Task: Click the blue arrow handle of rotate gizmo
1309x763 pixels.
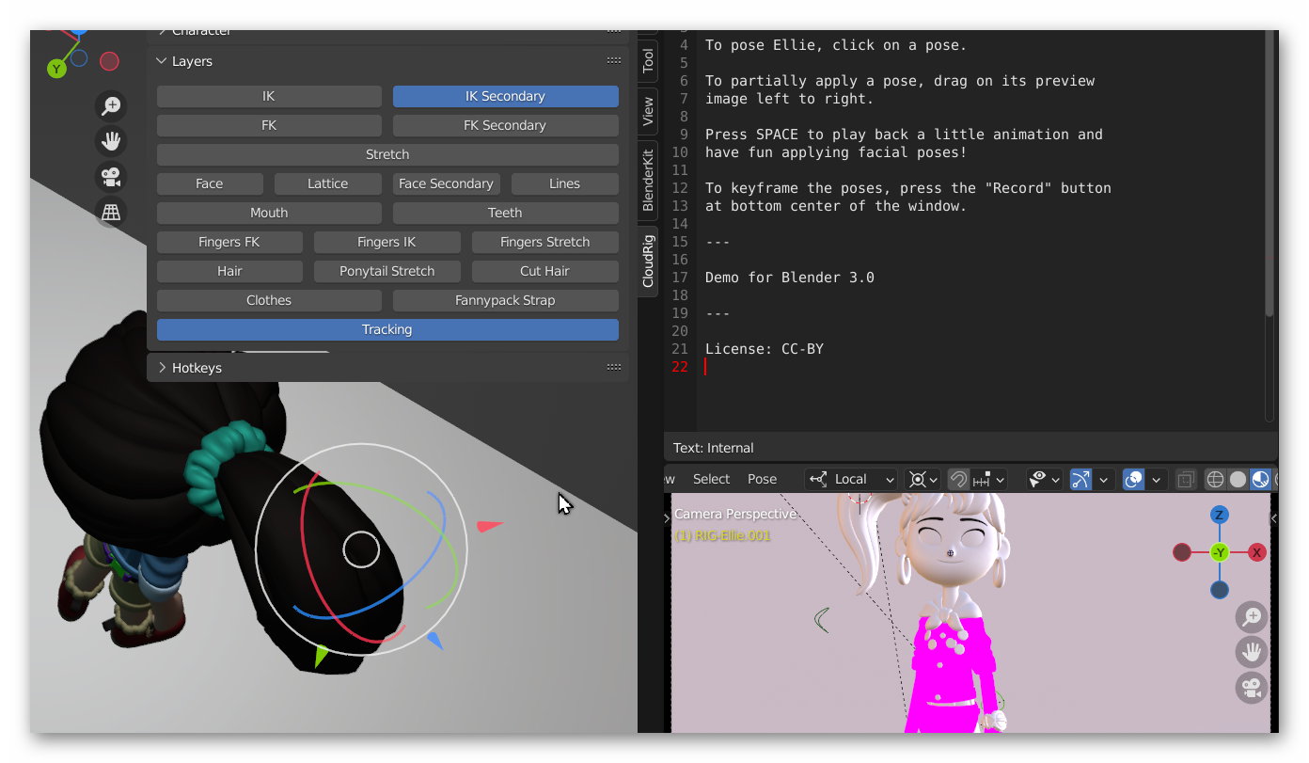Action: click(x=434, y=641)
